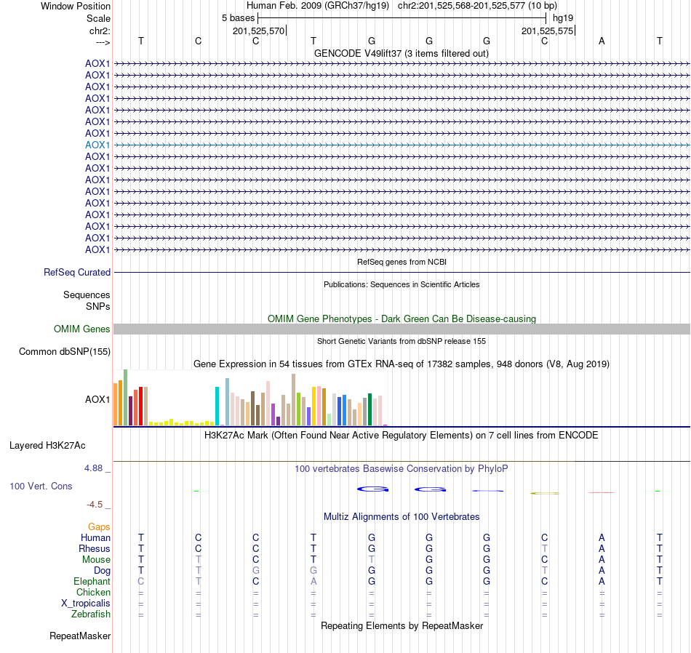Click the cyan bar in GTEx expression chart

[x=217, y=406]
